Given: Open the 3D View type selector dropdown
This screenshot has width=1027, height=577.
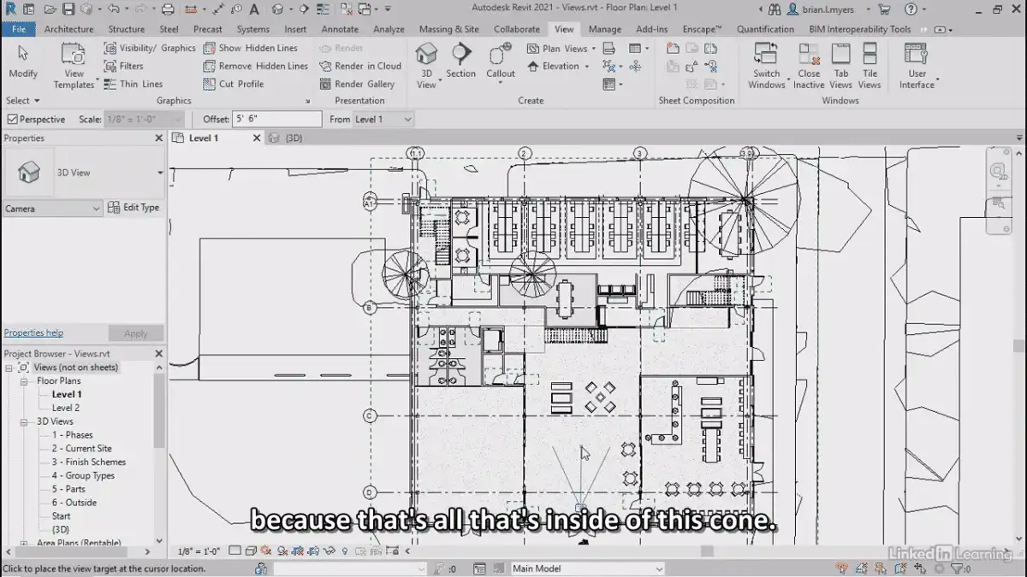Looking at the screenshot, I should tap(160, 173).
